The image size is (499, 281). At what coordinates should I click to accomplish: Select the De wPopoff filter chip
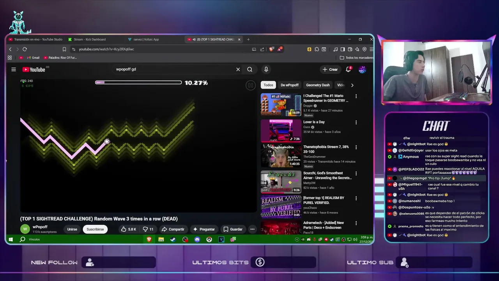pyautogui.click(x=290, y=85)
